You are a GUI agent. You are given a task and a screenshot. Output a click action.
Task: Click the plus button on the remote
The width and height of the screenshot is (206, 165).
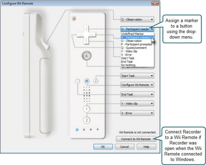96,81
